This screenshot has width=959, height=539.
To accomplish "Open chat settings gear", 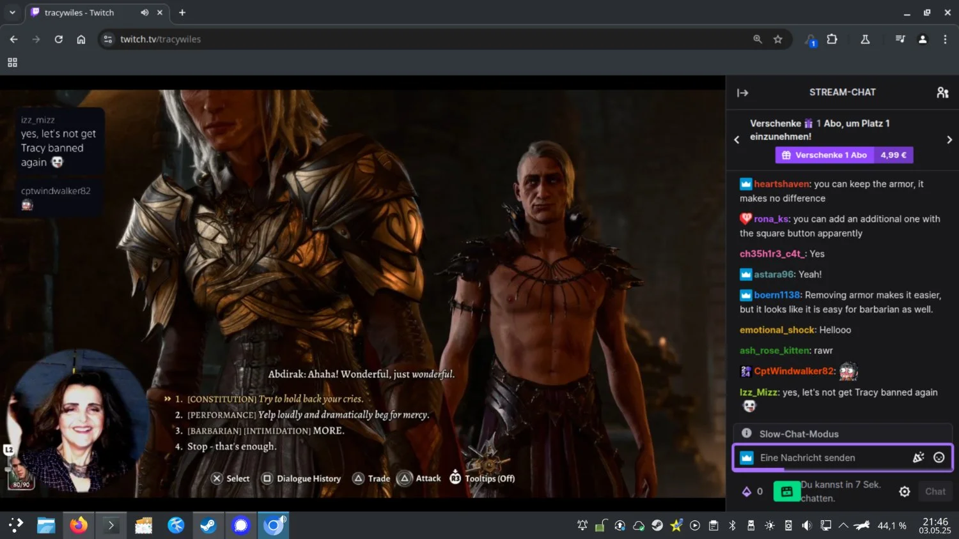I will tap(904, 491).
